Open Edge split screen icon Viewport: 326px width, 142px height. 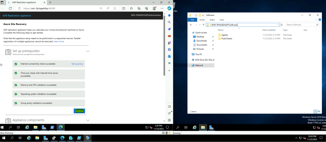124,9
